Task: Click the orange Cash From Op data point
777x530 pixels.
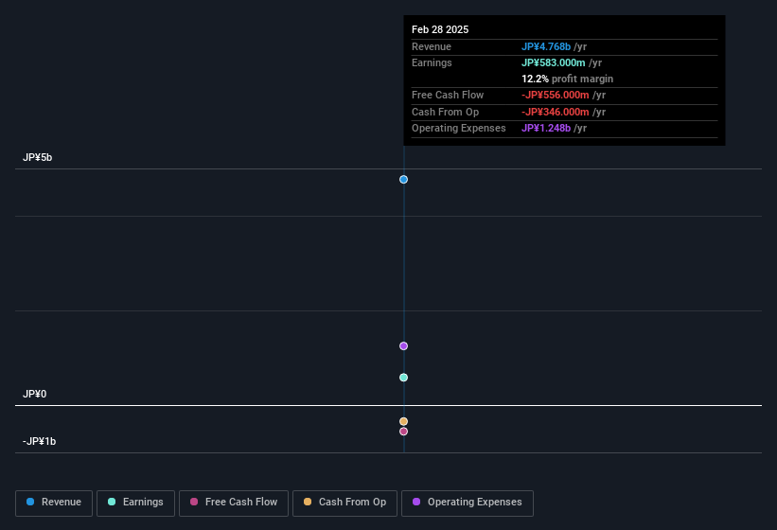Action: tap(403, 421)
